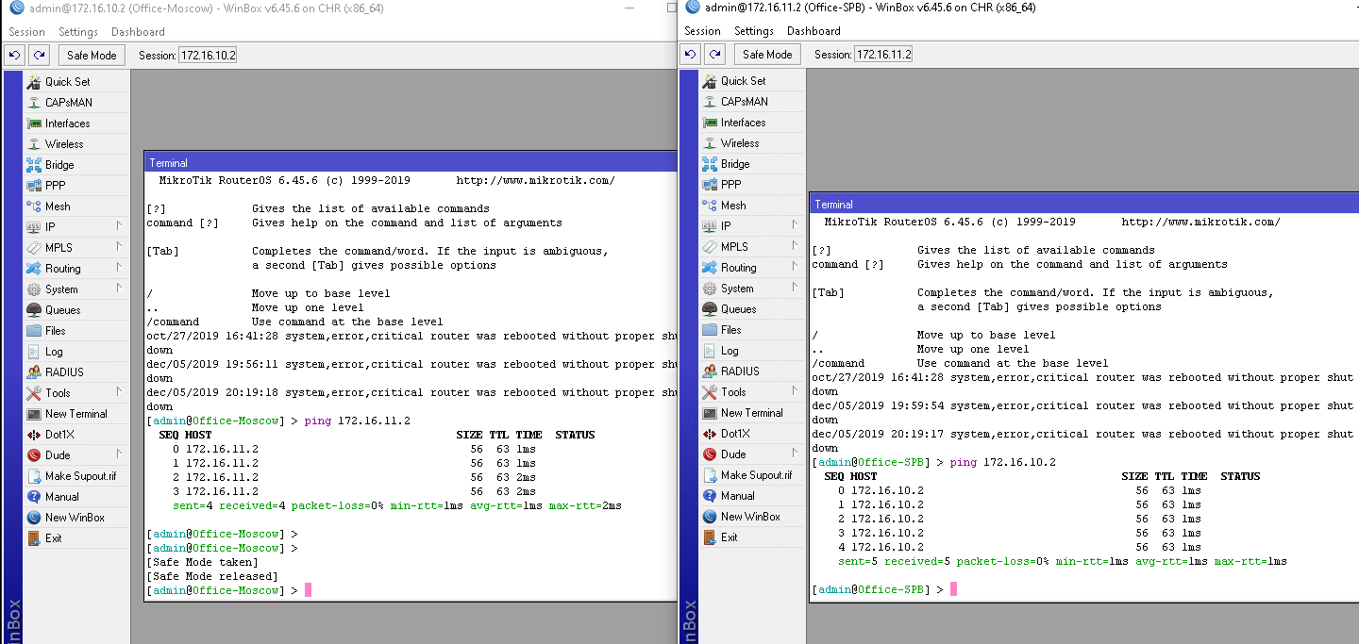
Task: Open Dot1X in Office-SPB sidebar
Action: (752, 434)
